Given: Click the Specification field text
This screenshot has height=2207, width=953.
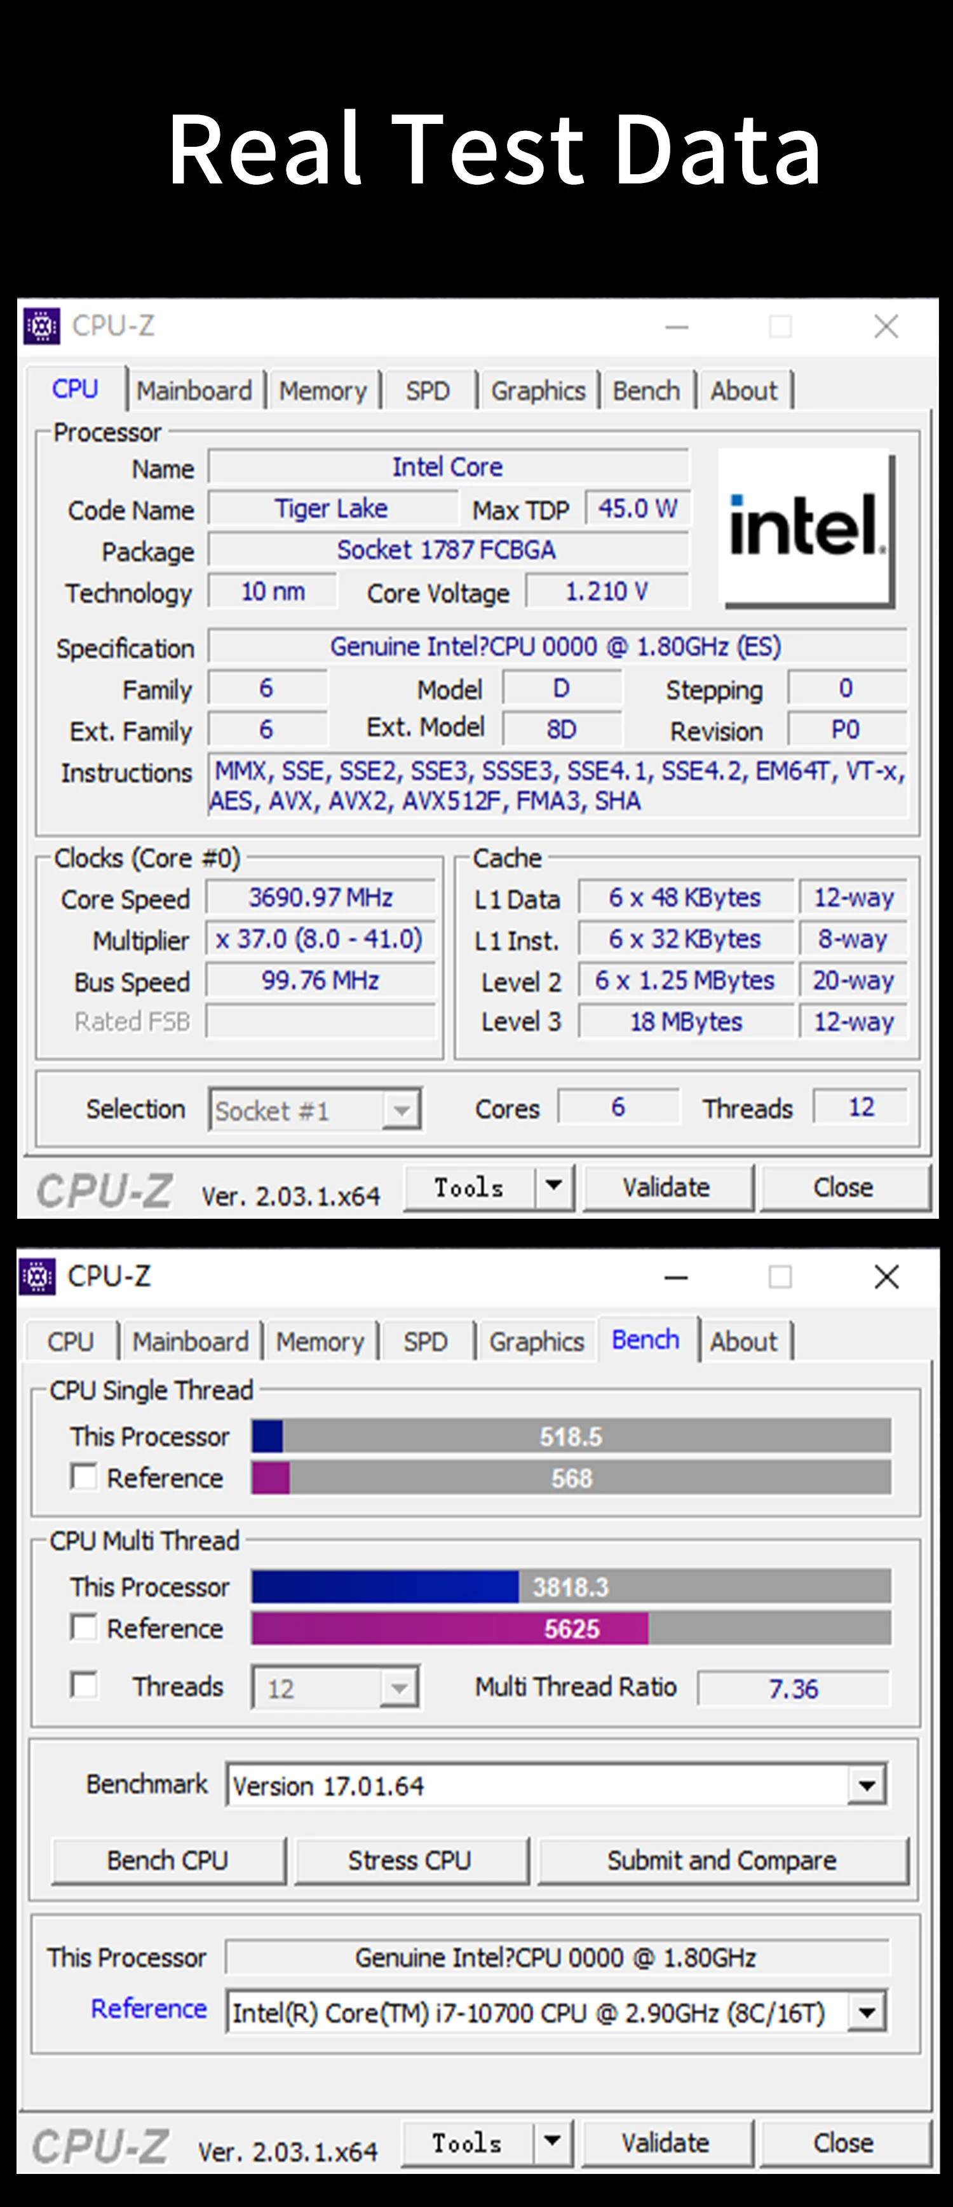Looking at the screenshot, I should pyautogui.click(x=557, y=646).
